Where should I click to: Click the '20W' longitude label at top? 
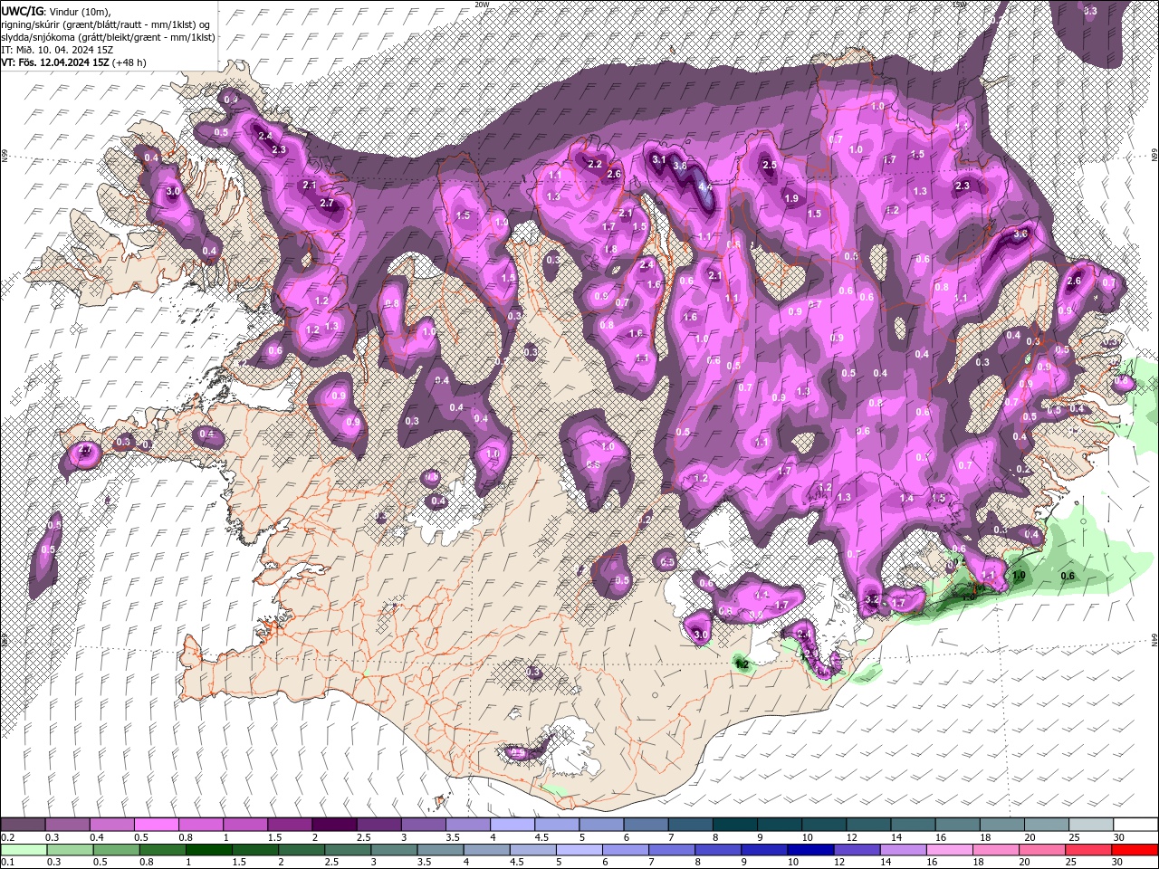[482, 5]
